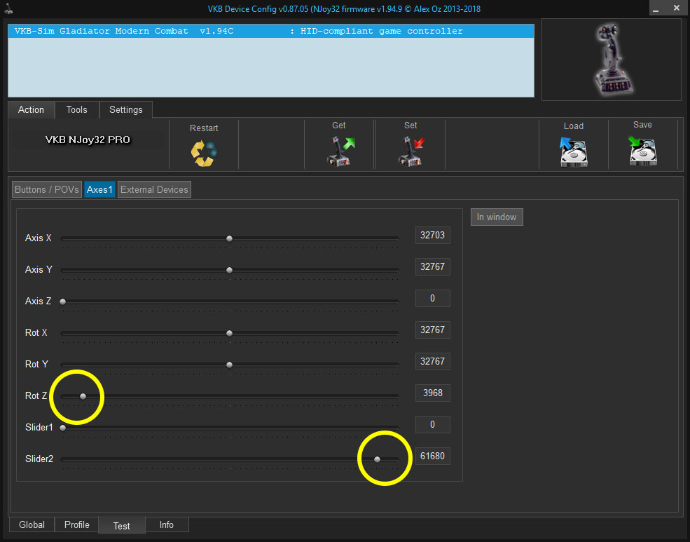Click the Slider1 value field showing 0
The image size is (690, 542).
[433, 424]
